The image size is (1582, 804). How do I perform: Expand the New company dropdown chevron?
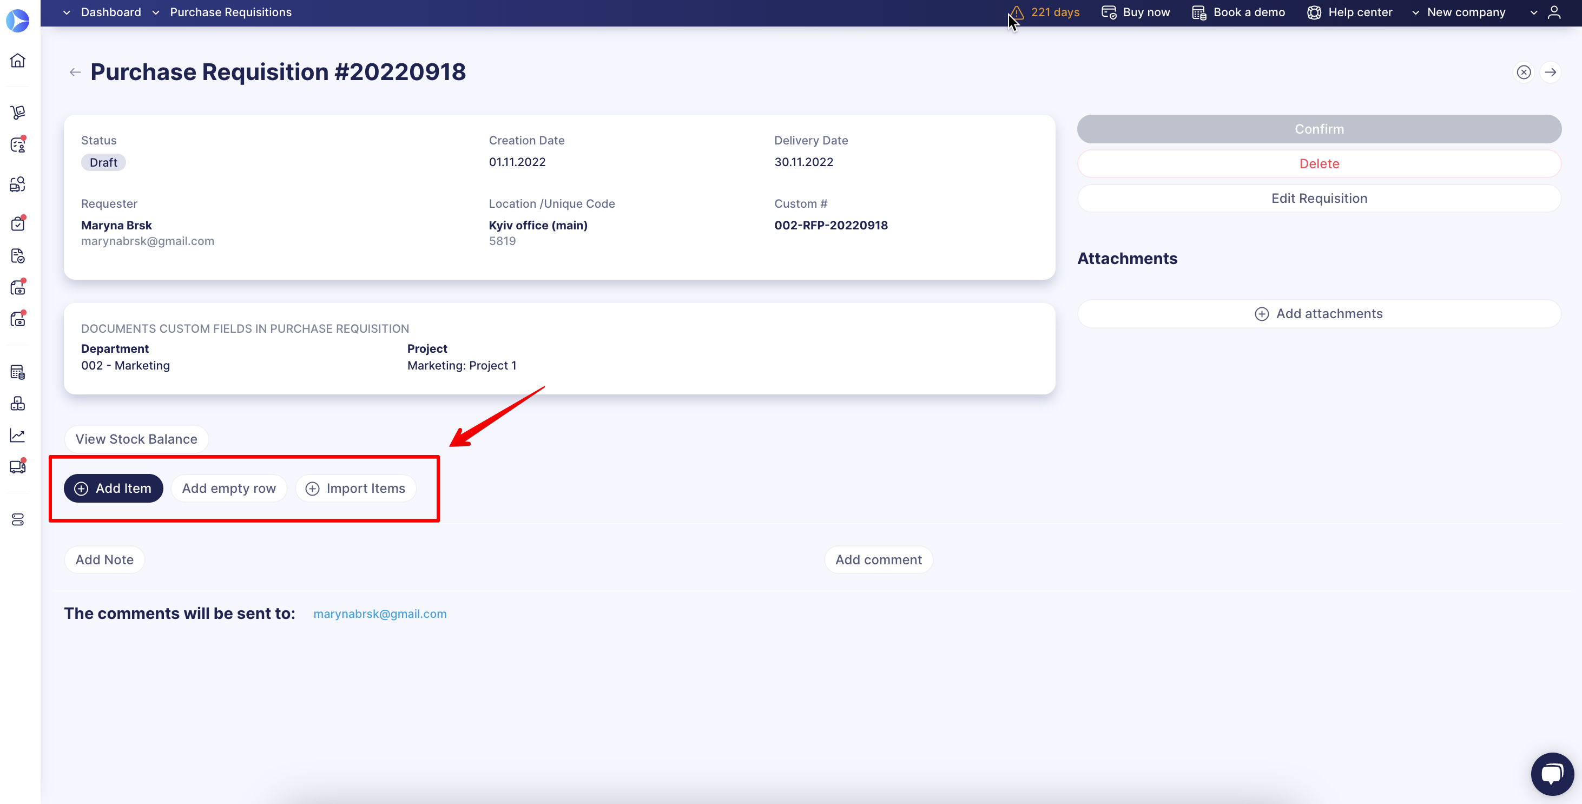click(1415, 12)
